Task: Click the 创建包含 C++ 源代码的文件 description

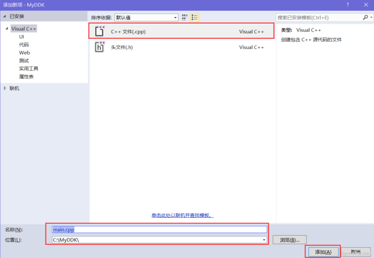Action: (311, 39)
